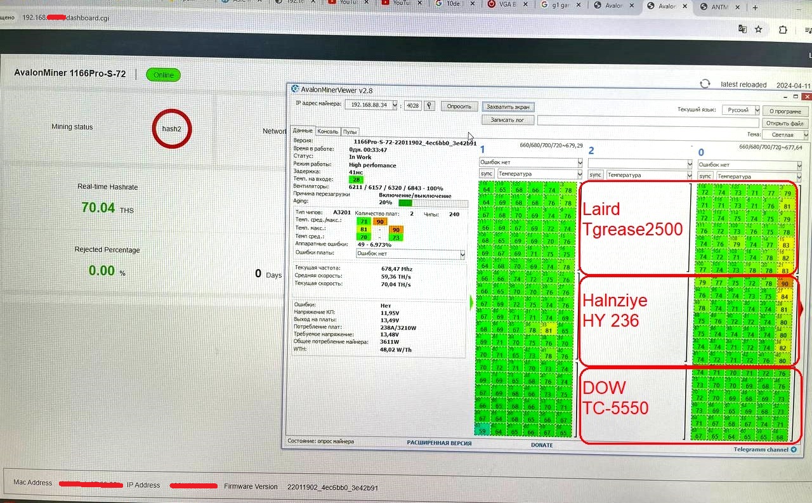Click the key icon next to port field
This screenshot has height=503, width=812.
click(x=429, y=105)
